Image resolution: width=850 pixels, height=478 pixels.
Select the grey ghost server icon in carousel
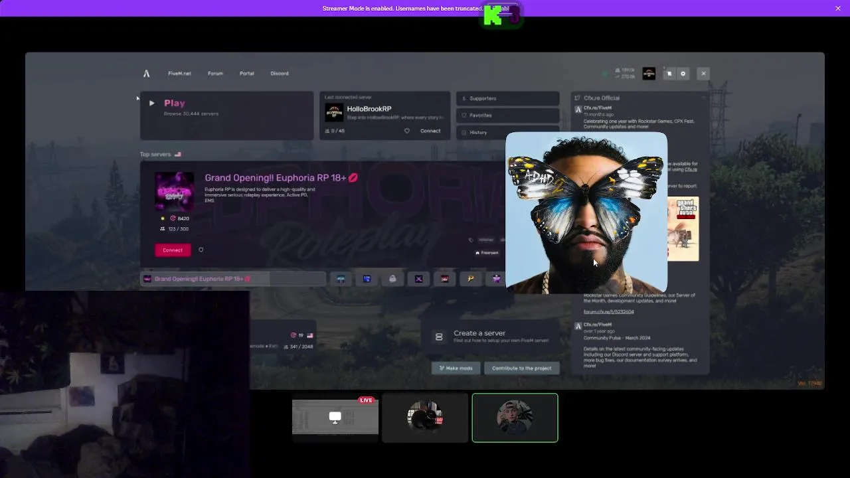click(392, 279)
